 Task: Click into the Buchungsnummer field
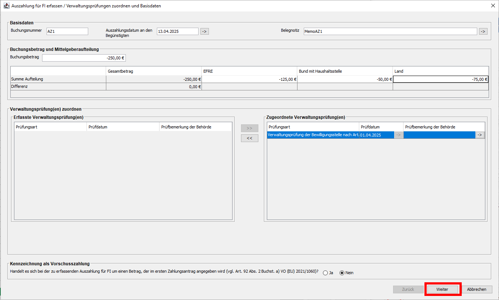click(x=67, y=31)
